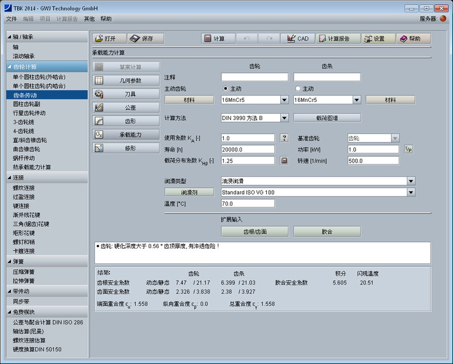
Task: Click the 载荷图谱 button
Action: [x=327, y=118]
